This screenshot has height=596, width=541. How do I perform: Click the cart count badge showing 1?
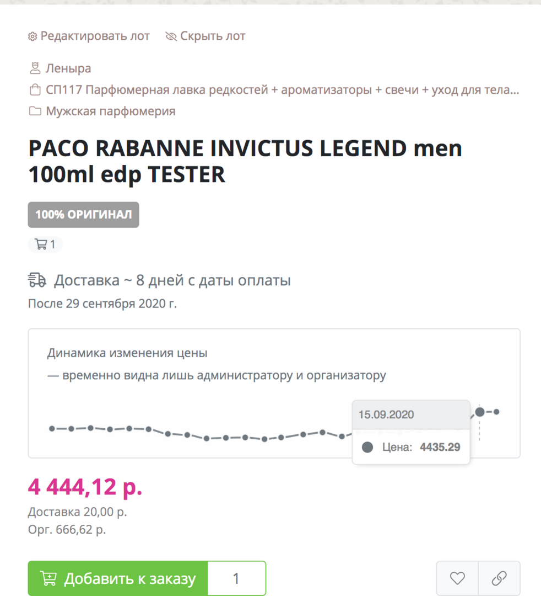click(x=45, y=244)
